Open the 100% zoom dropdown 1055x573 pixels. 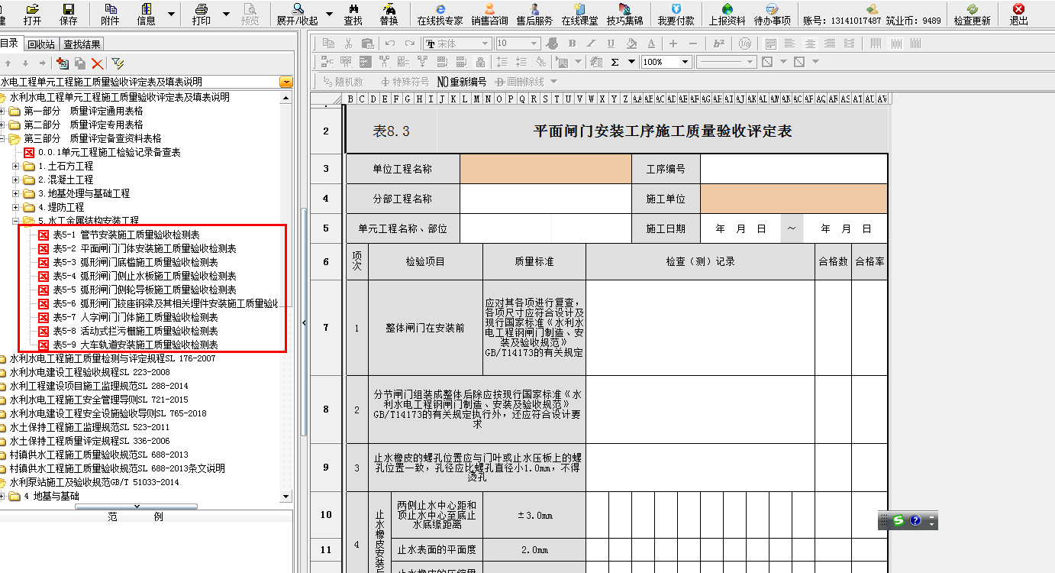(x=685, y=62)
